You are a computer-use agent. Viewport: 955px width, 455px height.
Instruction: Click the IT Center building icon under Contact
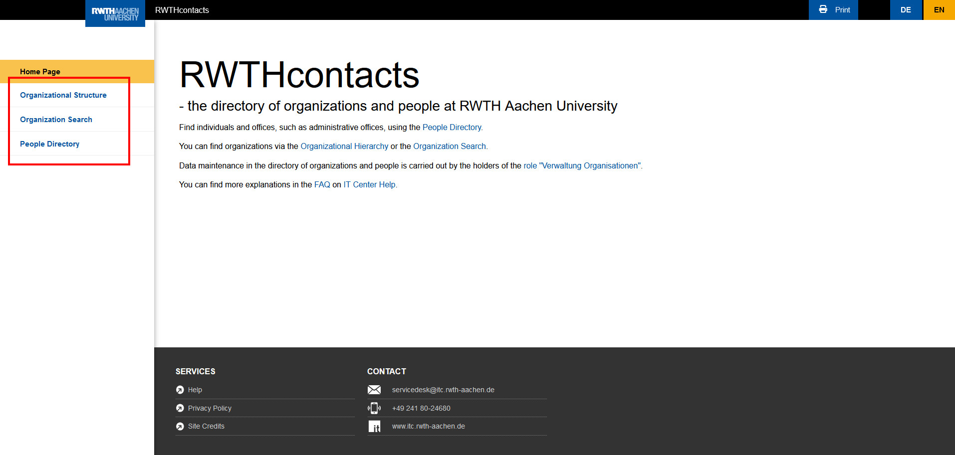374,426
